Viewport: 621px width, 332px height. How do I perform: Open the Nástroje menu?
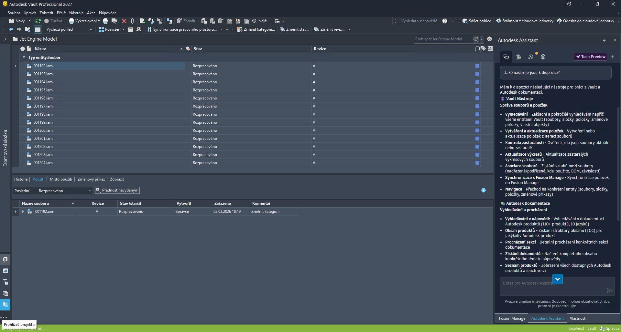coord(76,13)
